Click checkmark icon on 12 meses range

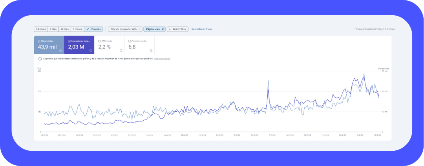(87, 29)
